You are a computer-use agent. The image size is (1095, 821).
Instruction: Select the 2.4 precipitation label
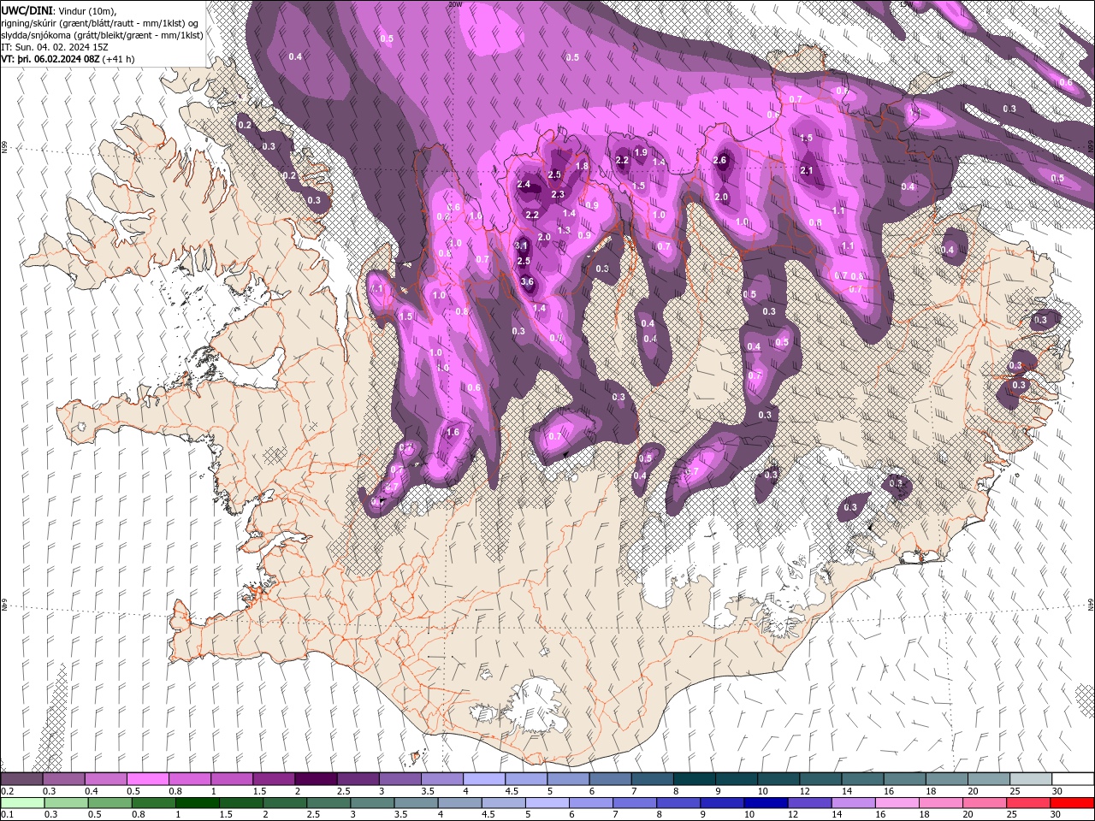524,185
